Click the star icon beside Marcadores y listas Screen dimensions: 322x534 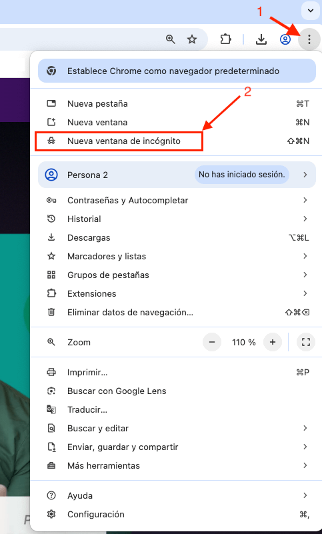coord(51,256)
